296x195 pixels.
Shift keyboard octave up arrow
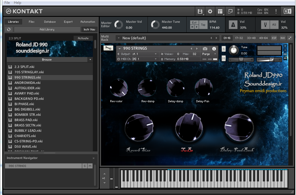tap(104, 174)
